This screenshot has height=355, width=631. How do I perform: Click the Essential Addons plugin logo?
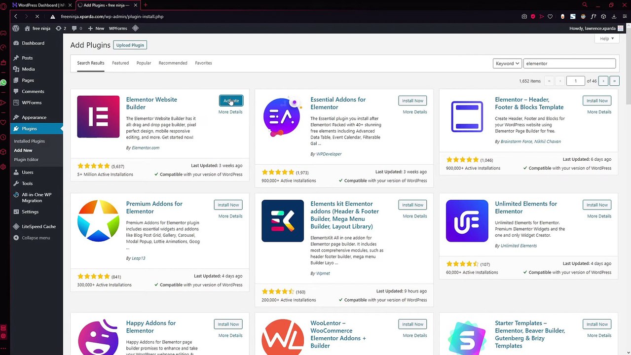click(x=282, y=116)
